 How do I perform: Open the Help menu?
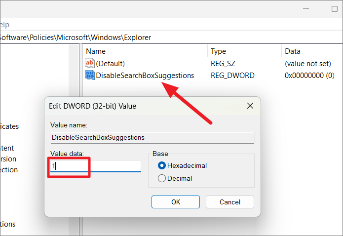(4, 25)
